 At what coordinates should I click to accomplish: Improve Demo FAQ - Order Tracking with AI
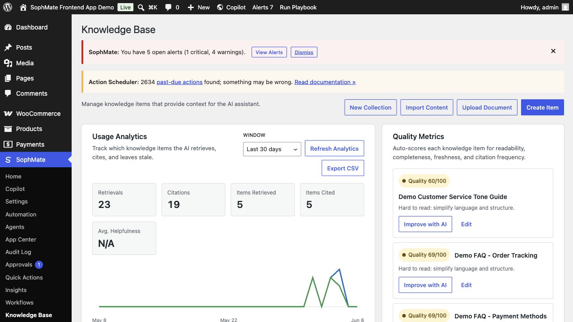[425, 285]
